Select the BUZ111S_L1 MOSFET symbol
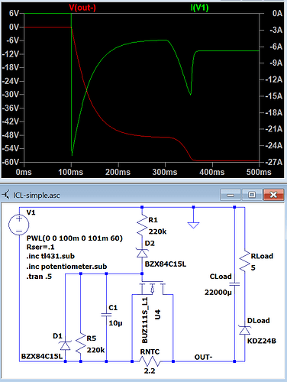The image size is (287, 382). point(153,289)
